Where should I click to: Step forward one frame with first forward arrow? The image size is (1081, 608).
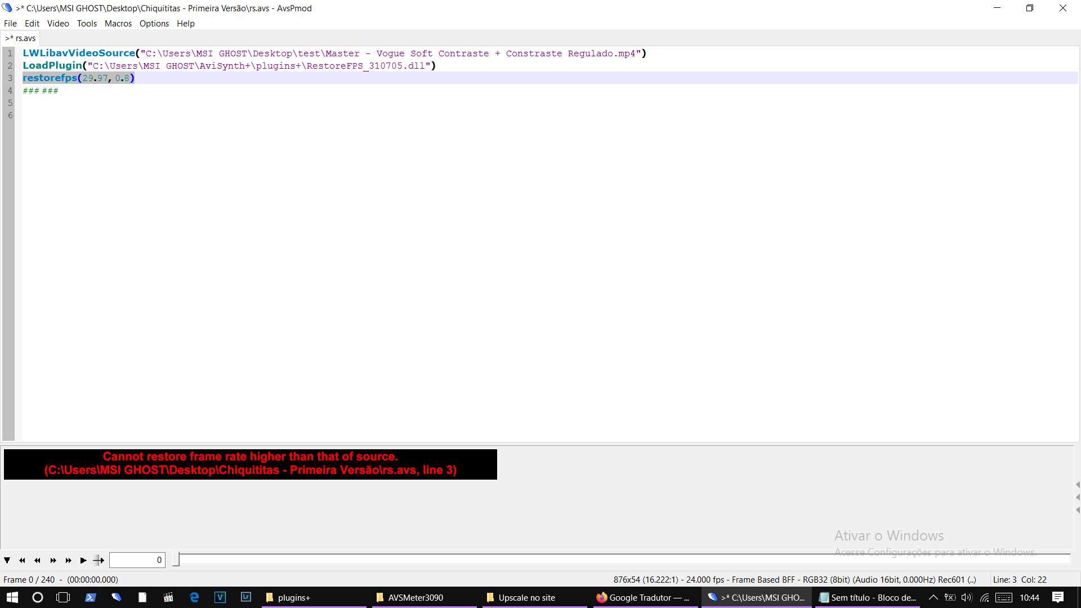click(53, 560)
